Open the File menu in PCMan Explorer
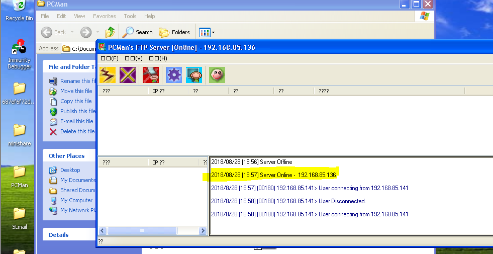 coord(45,16)
